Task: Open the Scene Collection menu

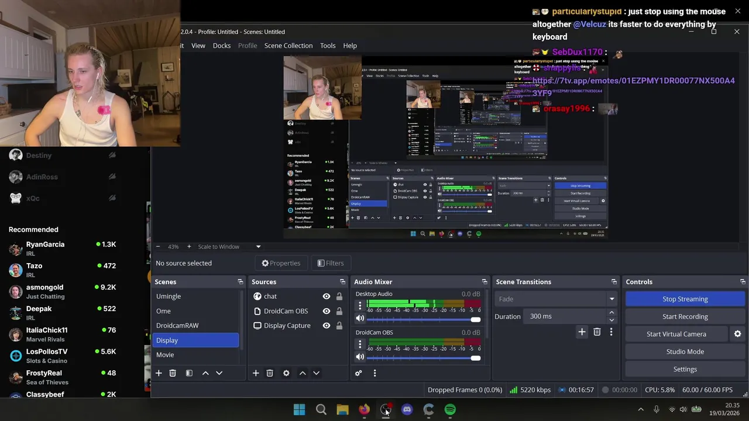Action: point(288,46)
